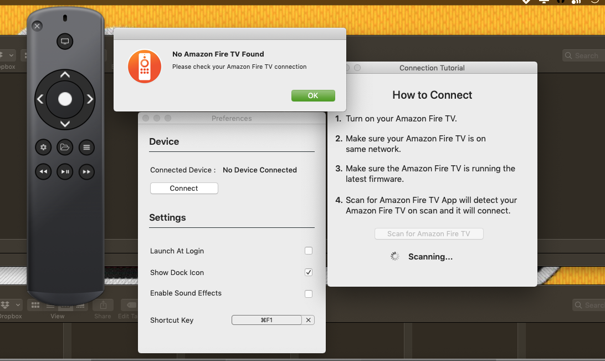Click the "How to Connect" heading
This screenshot has height=361, width=605.
432,95
